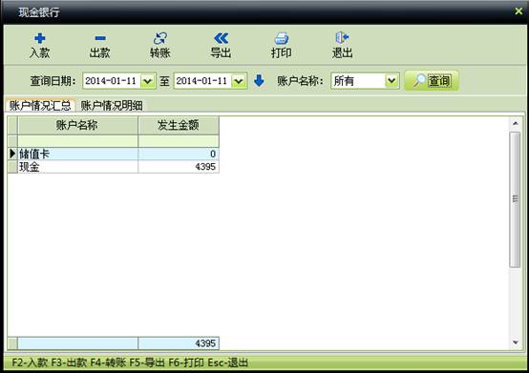Viewport: 529px width, 373px height.
Task: Sort by the 账户名称 column header
Action: (x=77, y=125)
